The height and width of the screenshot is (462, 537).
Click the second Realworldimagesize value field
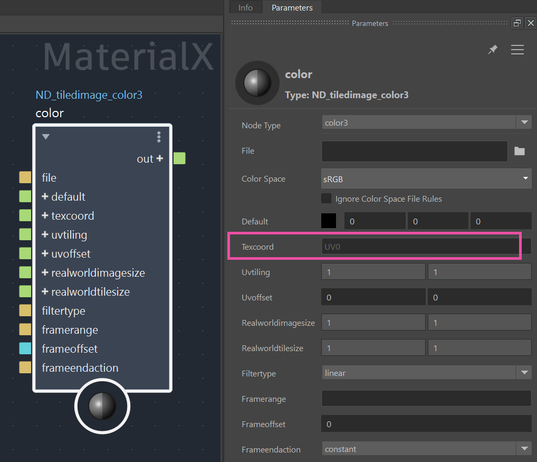(x=480, y=323)
